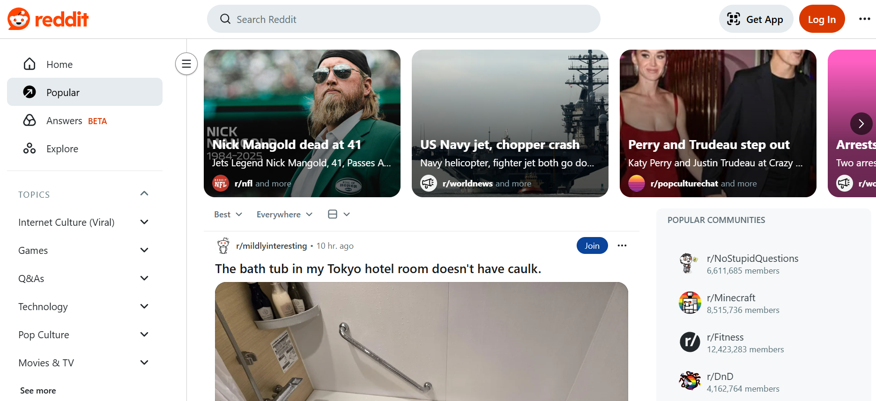Click the search magnifier icon
This screenshot has height=401, width=876.
tap(225, 19)
